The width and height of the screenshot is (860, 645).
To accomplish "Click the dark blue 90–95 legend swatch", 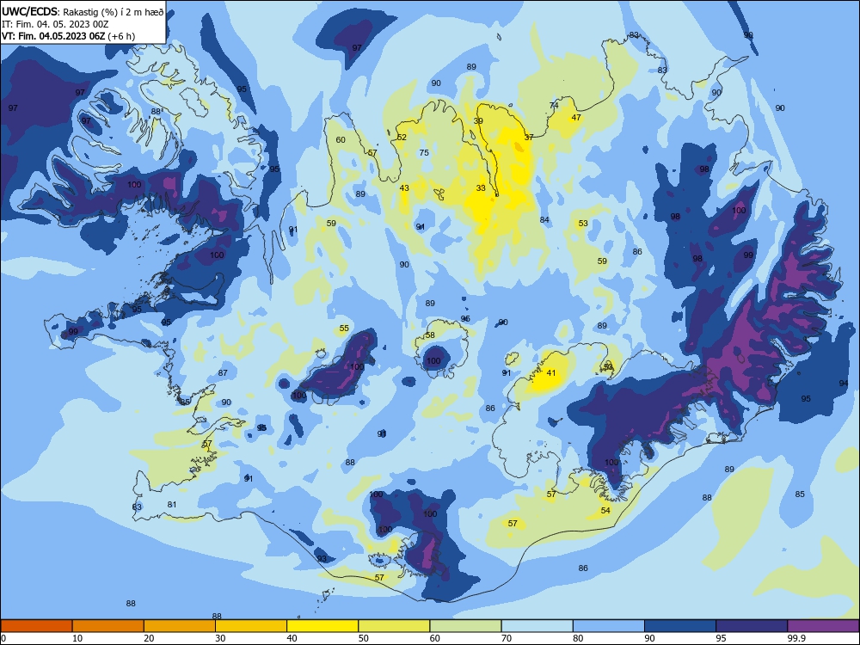I will [x=679, y=626].
